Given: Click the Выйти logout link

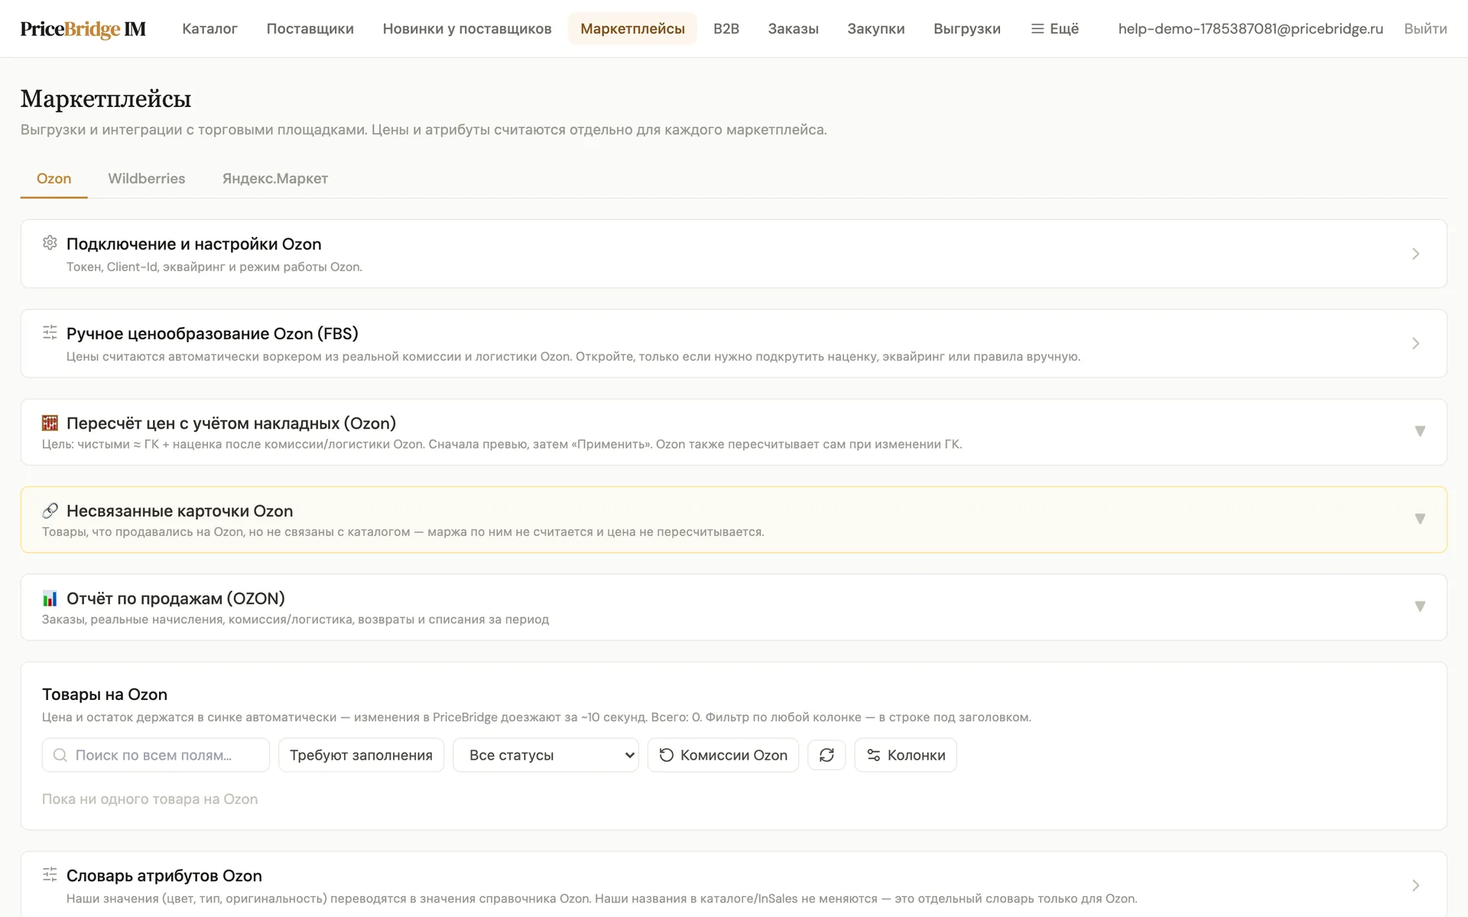Looking at the screenshot, I should coord(1425,29).
